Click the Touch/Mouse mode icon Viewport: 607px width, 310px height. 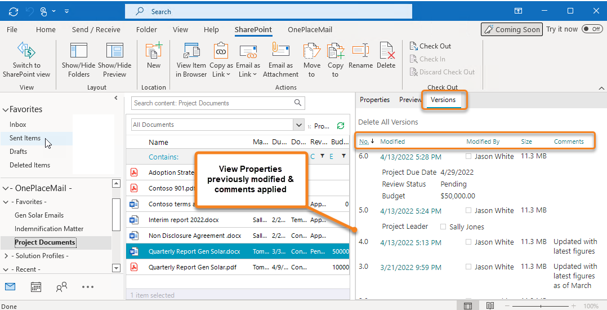[44, 12]
